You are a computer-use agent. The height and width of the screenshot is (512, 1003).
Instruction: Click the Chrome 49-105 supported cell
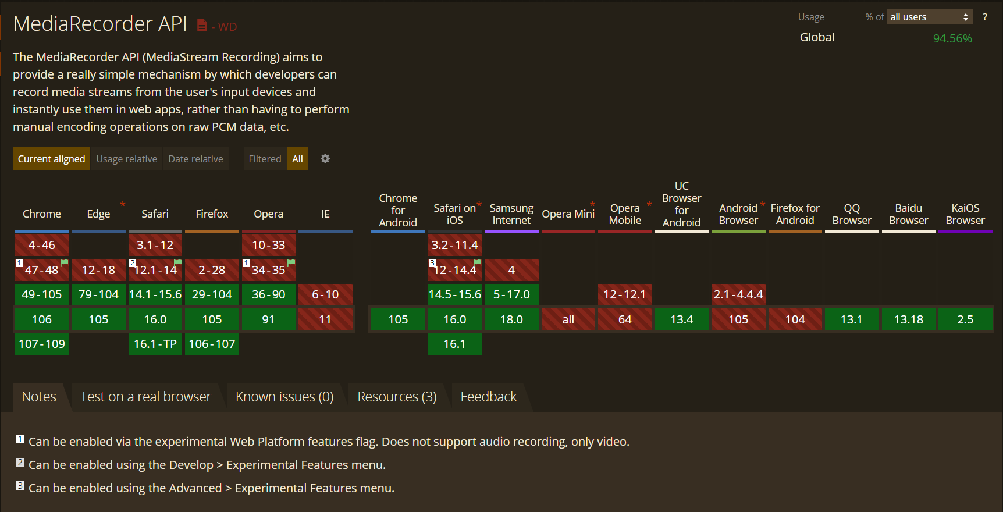point(42,294)
